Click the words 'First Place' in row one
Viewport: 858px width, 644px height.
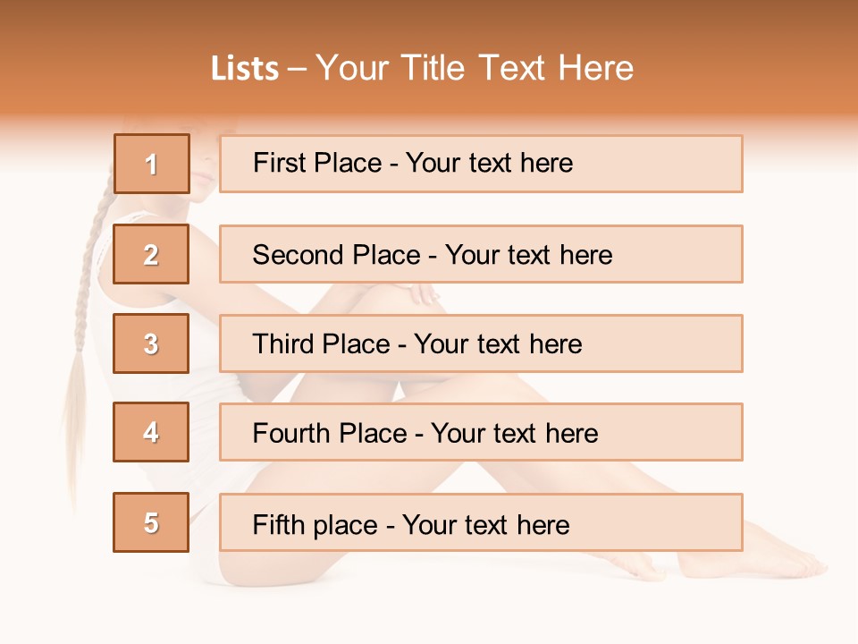317,163
